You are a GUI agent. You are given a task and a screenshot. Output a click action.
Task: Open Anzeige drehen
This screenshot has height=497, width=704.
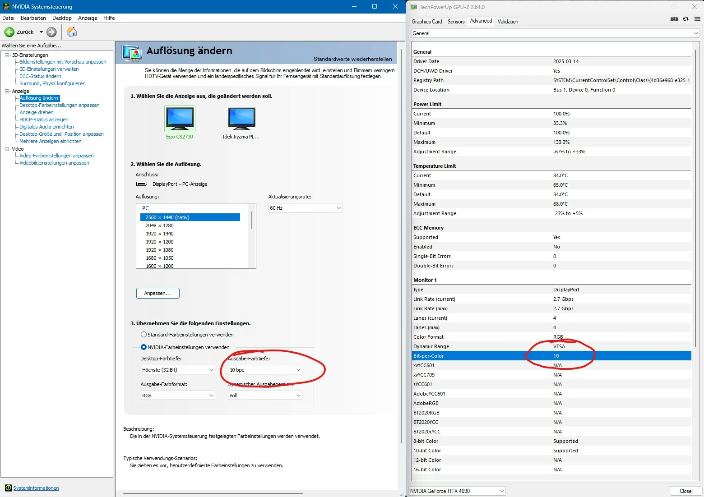[37, 112]
